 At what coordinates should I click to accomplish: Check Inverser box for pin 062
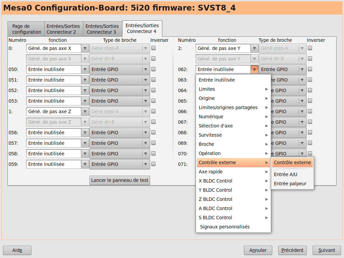tap(310, 69)
